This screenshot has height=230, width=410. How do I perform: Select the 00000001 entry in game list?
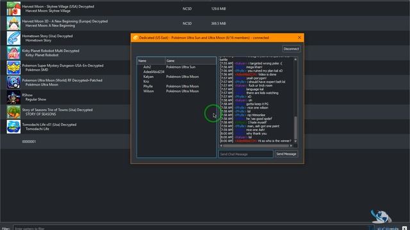29,142
